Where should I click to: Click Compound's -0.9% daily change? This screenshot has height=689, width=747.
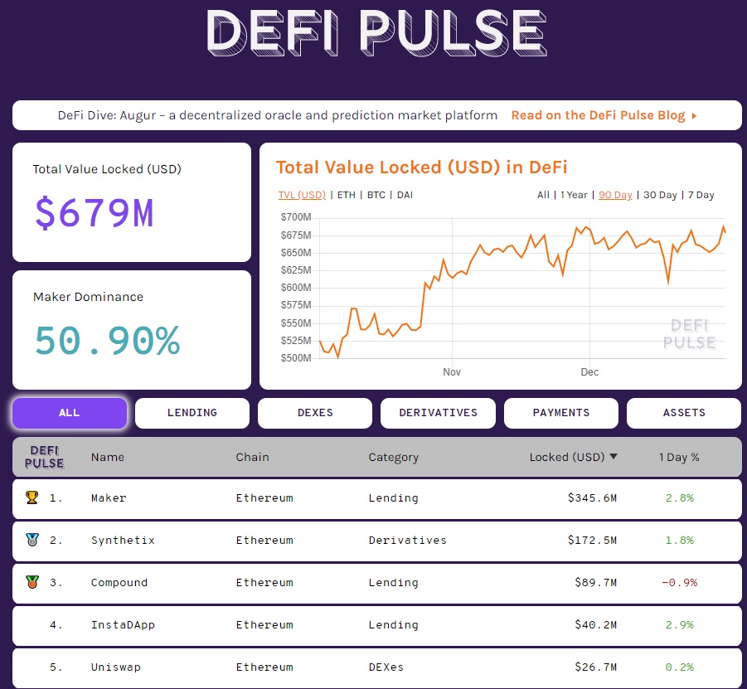(679, 582)
